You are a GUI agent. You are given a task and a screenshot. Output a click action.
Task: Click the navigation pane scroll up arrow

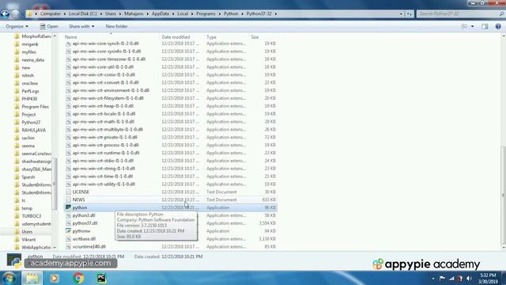click(55, 36)
